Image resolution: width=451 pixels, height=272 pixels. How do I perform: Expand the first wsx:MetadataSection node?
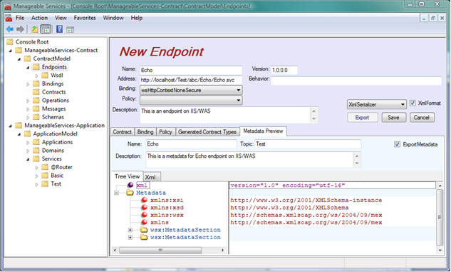point(130,230)
